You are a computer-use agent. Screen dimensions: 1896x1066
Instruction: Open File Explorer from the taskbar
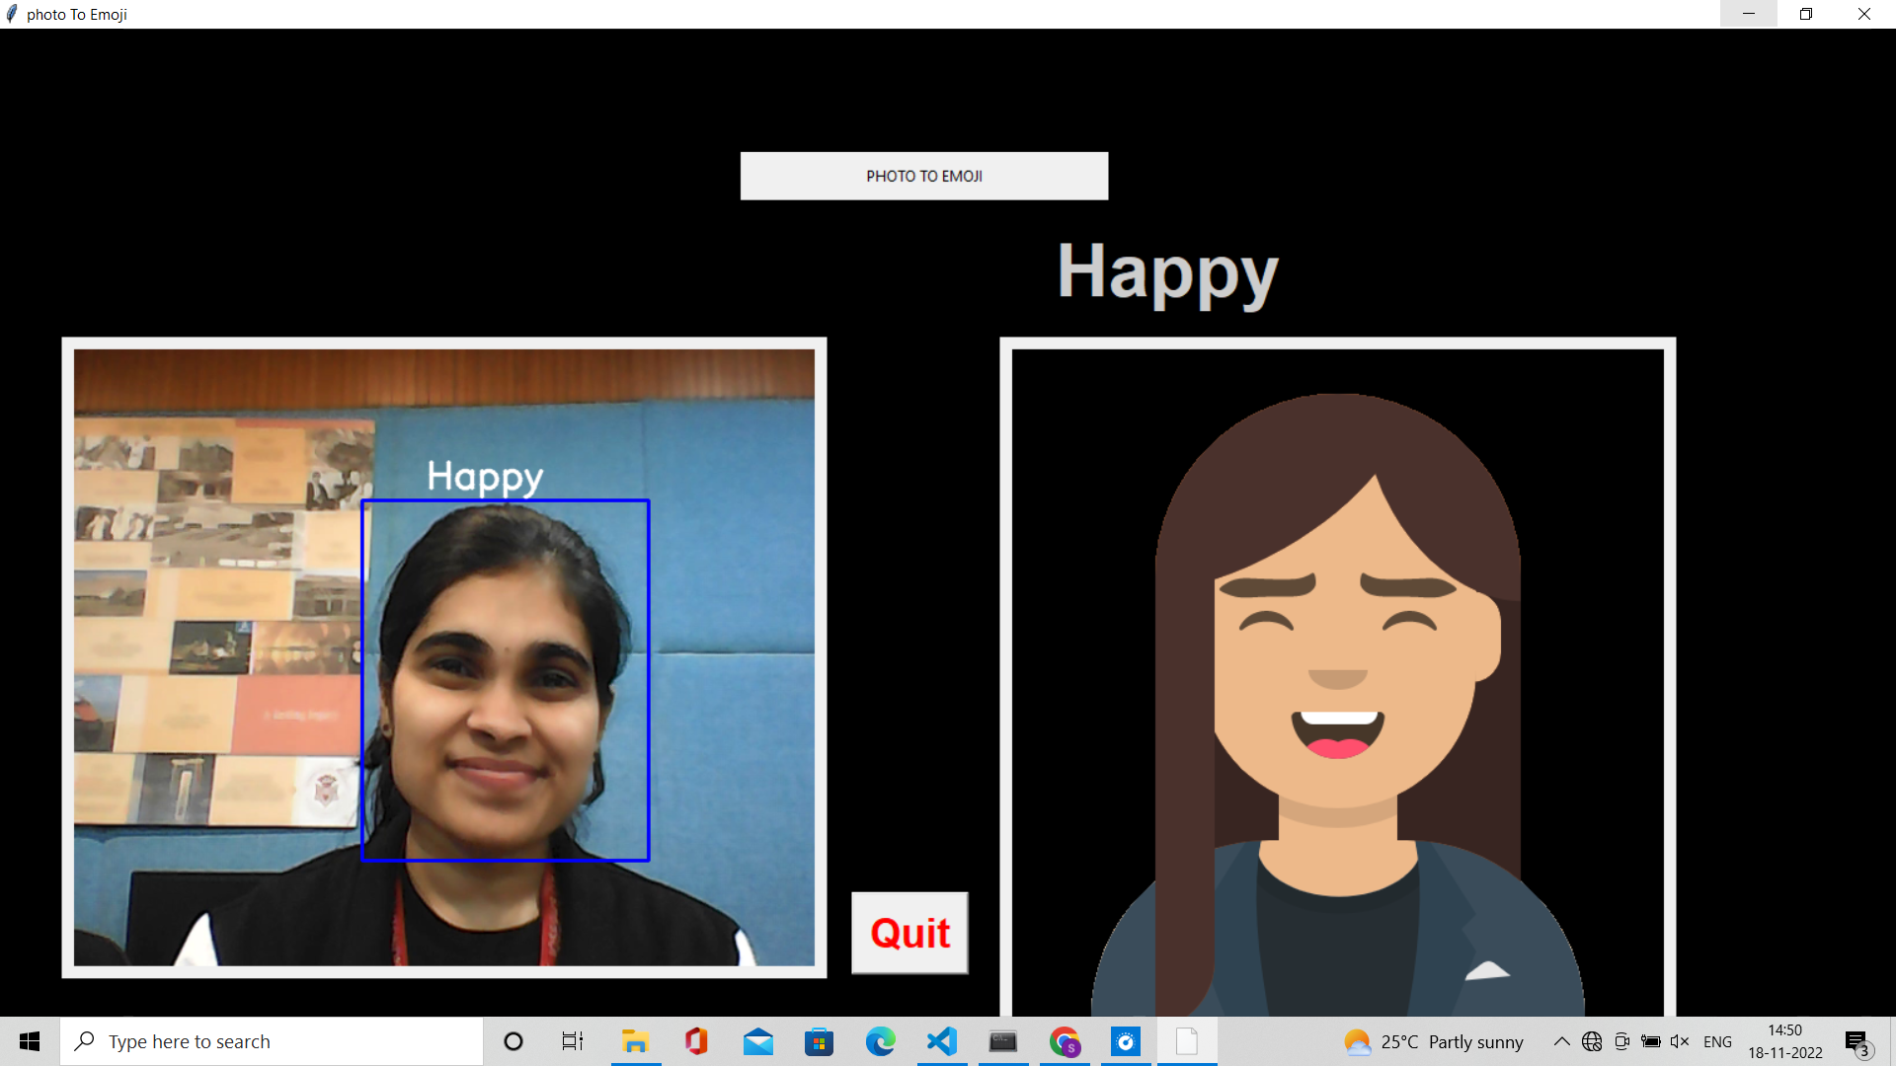click(635, 1040)
